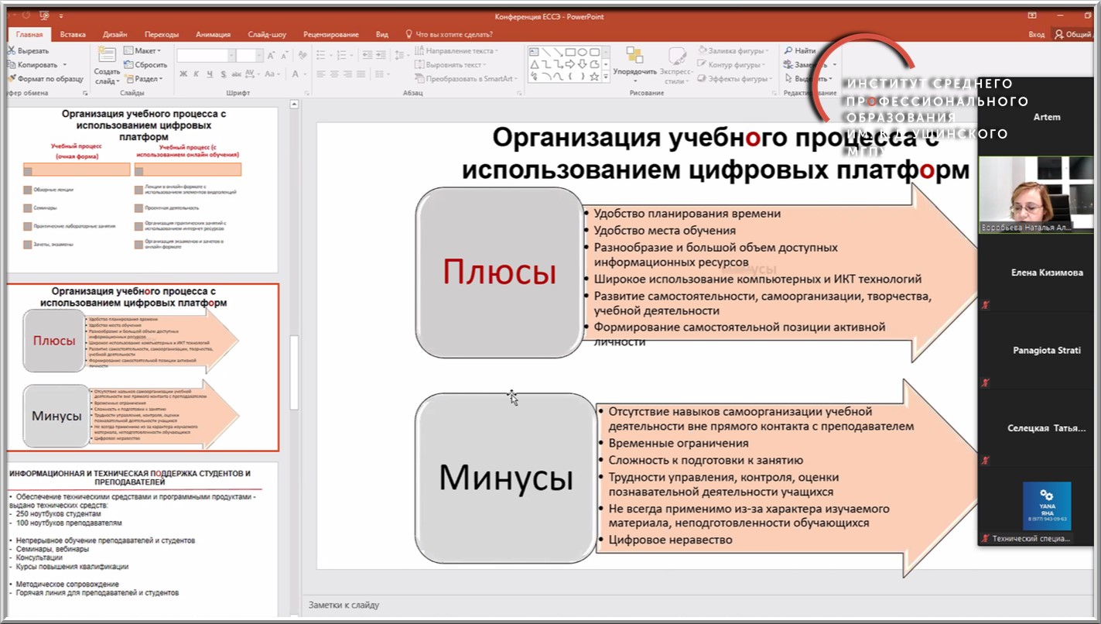Switch to the Вставка ribbon tab
Image resolution: width=1101 pixels, height=624 pixels.
pyautogui.click(x=73, y=34)
